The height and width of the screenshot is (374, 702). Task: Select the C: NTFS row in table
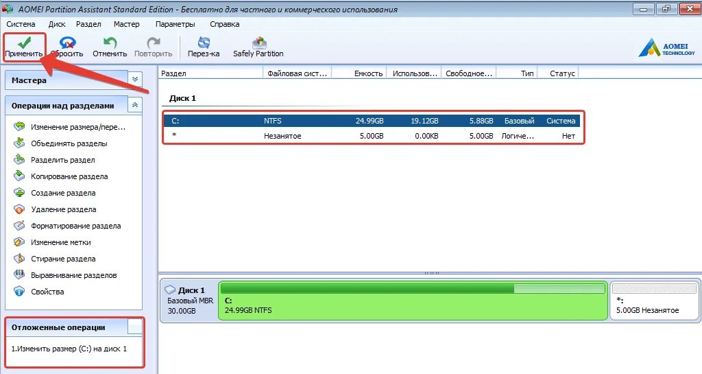click(372, 121)
